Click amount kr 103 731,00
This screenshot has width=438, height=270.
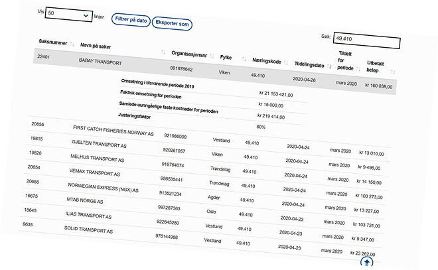[x=366, y=225]
